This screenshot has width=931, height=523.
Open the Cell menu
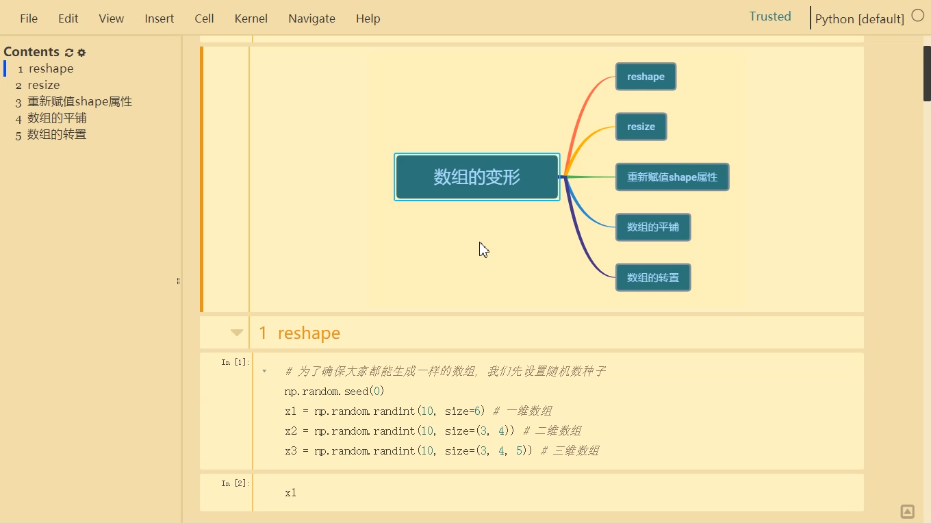[204, 18]
